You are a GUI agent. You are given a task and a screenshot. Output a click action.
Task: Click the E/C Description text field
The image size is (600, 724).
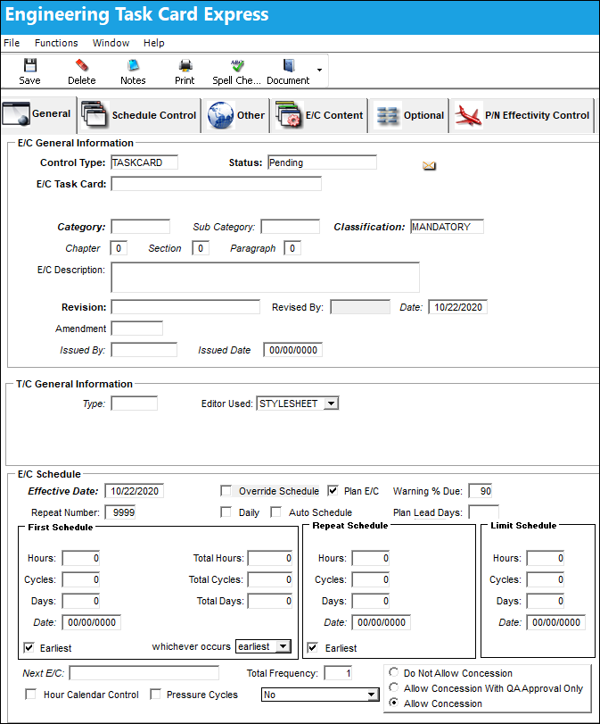tap(265, 278)
